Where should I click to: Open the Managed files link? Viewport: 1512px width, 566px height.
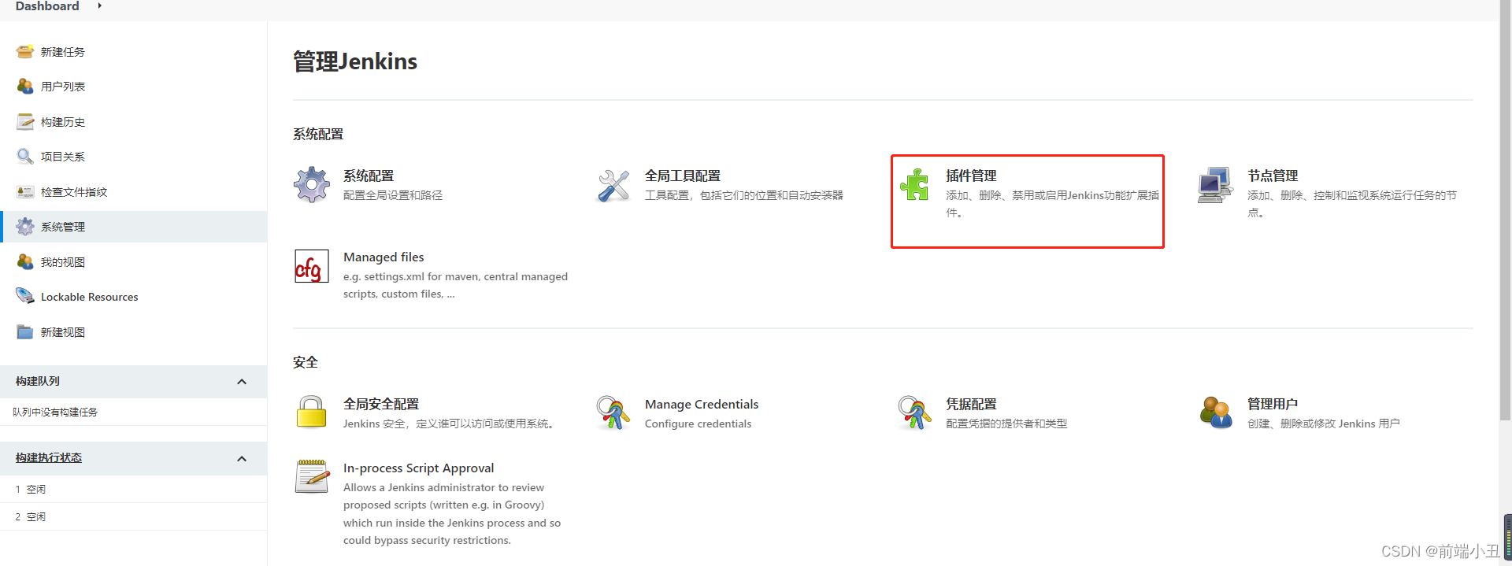[384, 257]
